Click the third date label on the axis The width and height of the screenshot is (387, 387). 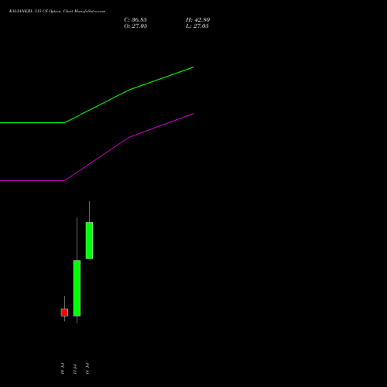(x=87, y=368)
